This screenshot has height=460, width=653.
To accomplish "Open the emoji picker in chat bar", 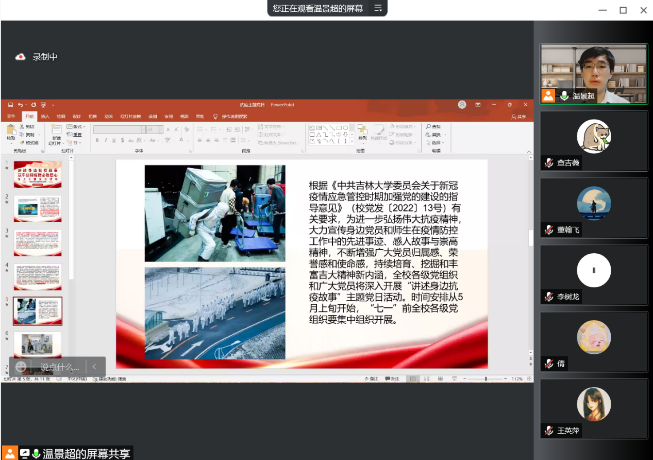I will (21, 367).
